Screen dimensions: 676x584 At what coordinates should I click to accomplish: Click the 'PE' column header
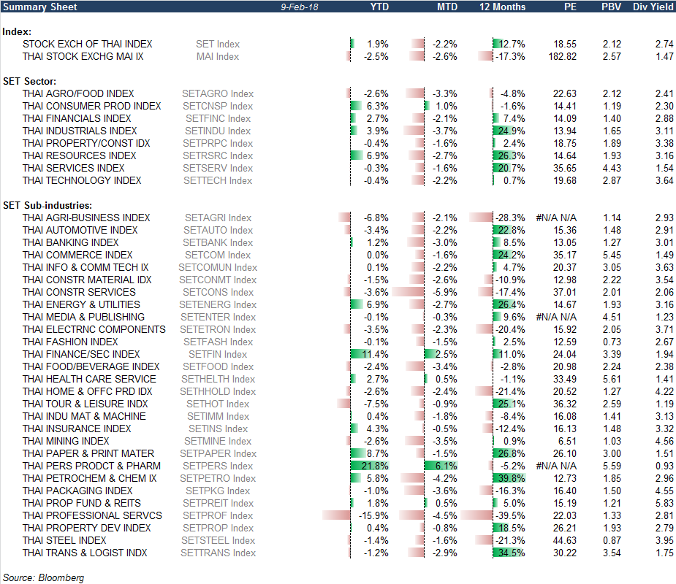[570, 7]
